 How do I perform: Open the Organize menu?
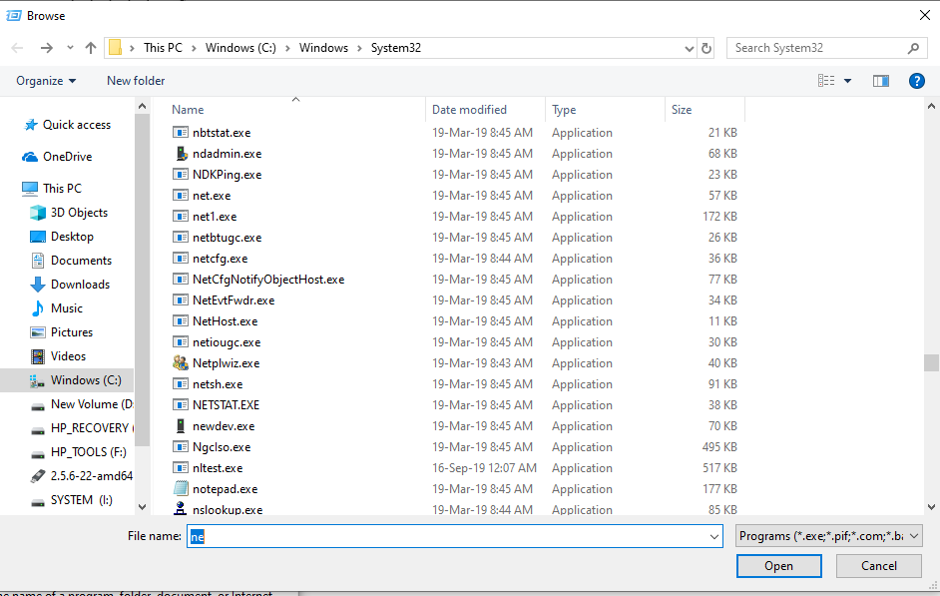(x=46, y=81)
